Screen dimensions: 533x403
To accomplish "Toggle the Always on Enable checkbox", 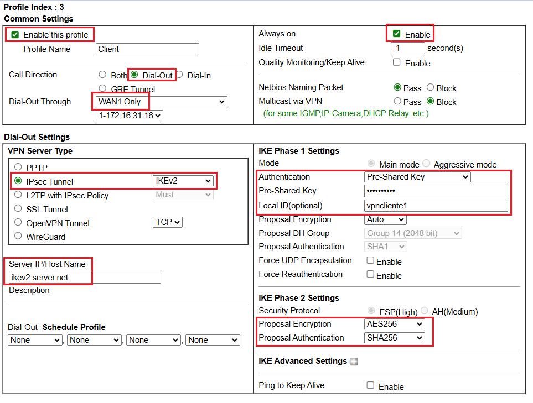I will click(396, 34).
